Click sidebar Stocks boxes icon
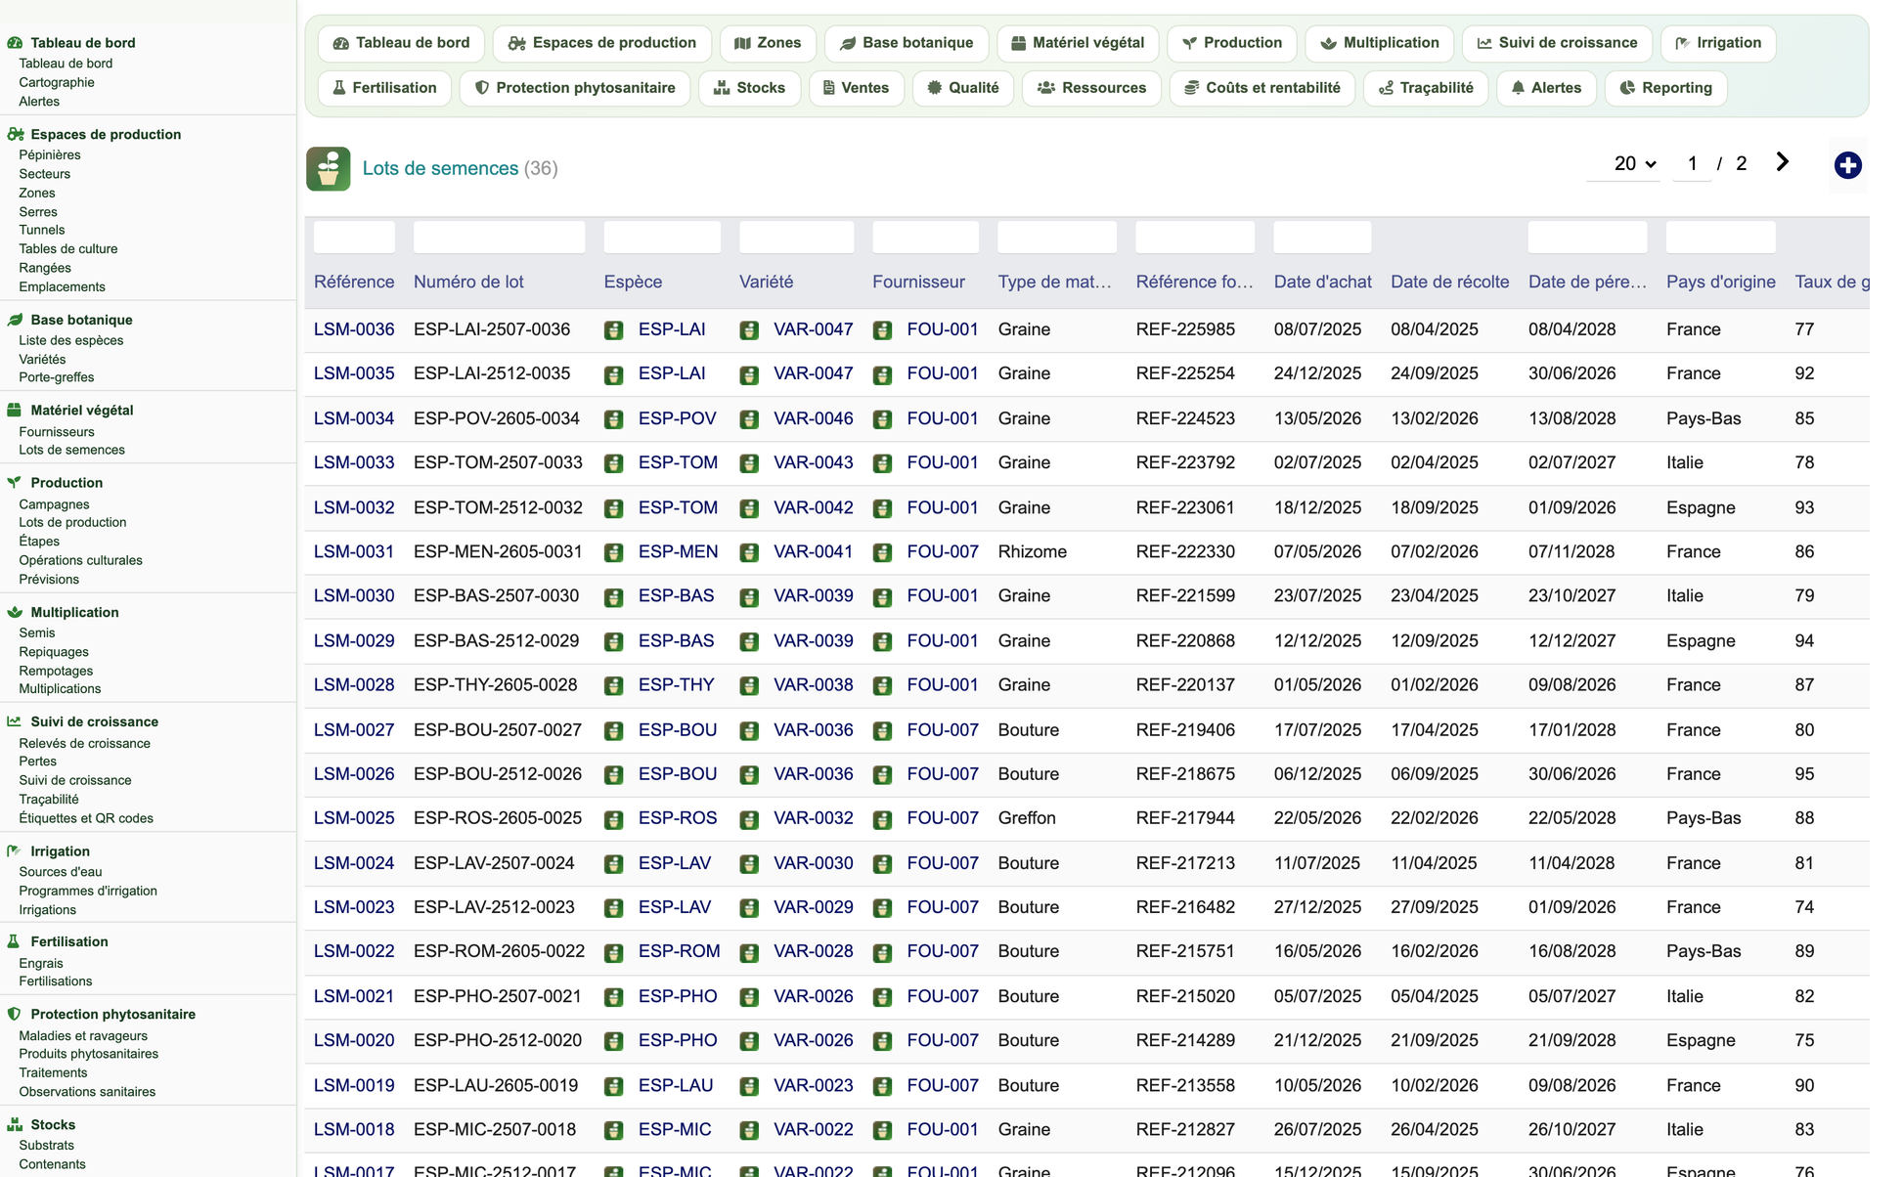This screenshot has height=1177, width=1903. click(15, 1124)
